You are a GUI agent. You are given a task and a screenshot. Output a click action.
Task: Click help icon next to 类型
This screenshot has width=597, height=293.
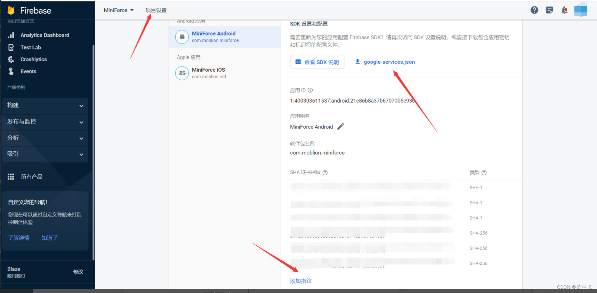pyautogui.click(x=484, y=173)
